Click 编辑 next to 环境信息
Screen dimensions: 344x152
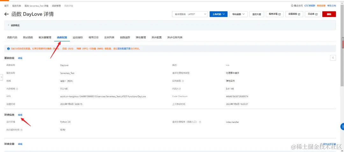(20, 115)
